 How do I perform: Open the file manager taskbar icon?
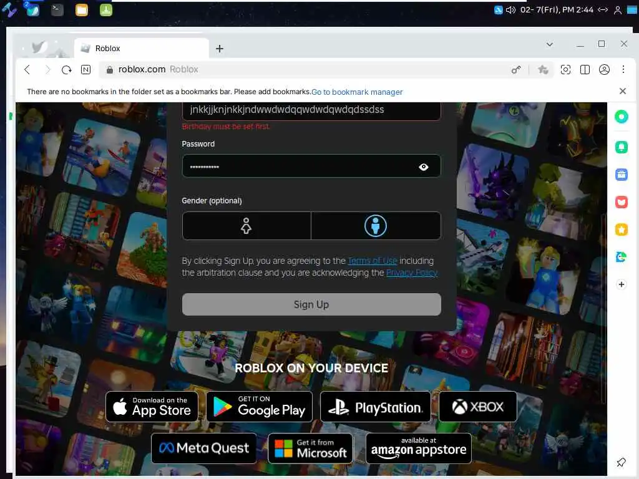point(82,10)
